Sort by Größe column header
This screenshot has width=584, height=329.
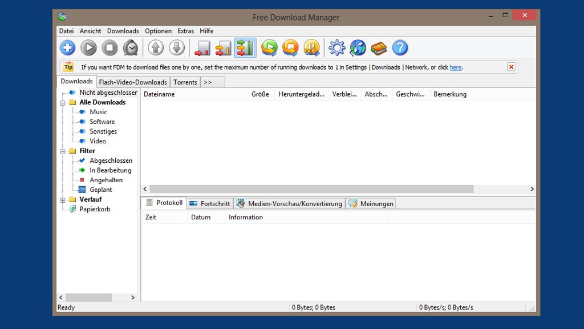pyautogui.click(x=261, y=94)
